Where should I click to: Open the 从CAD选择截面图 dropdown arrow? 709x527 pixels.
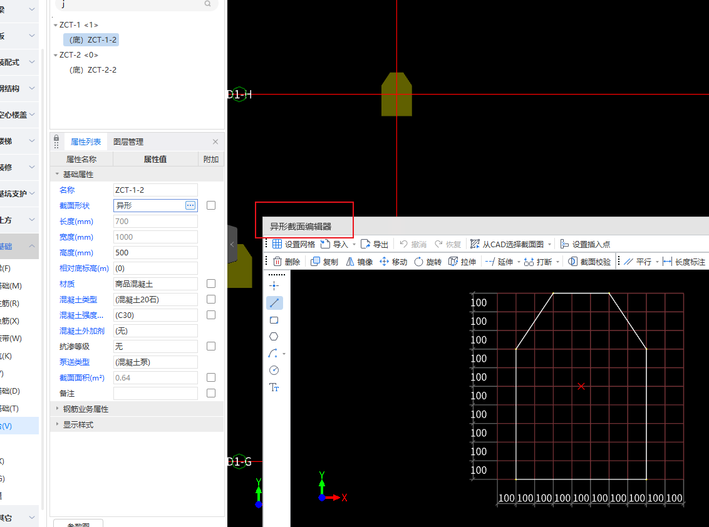tap(549, 245)
